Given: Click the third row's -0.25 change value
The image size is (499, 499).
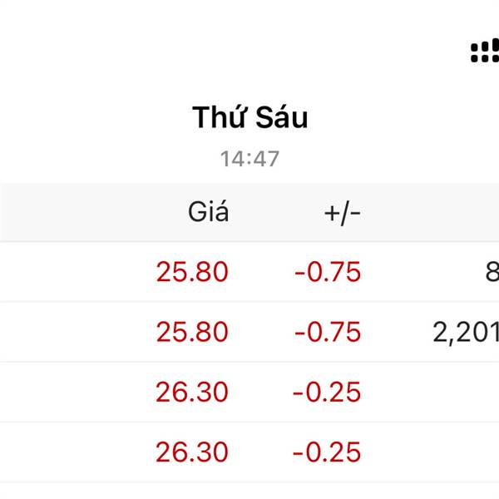Looking at the screenshot, I should coord(327,392).
